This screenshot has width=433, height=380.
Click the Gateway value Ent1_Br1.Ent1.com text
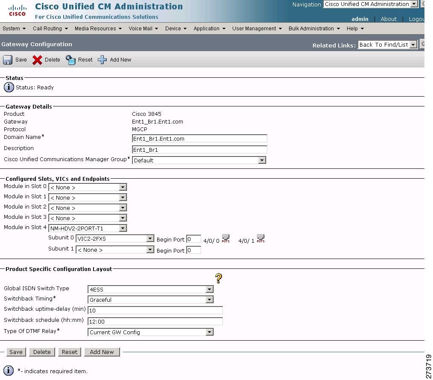[x=158, y=121]
